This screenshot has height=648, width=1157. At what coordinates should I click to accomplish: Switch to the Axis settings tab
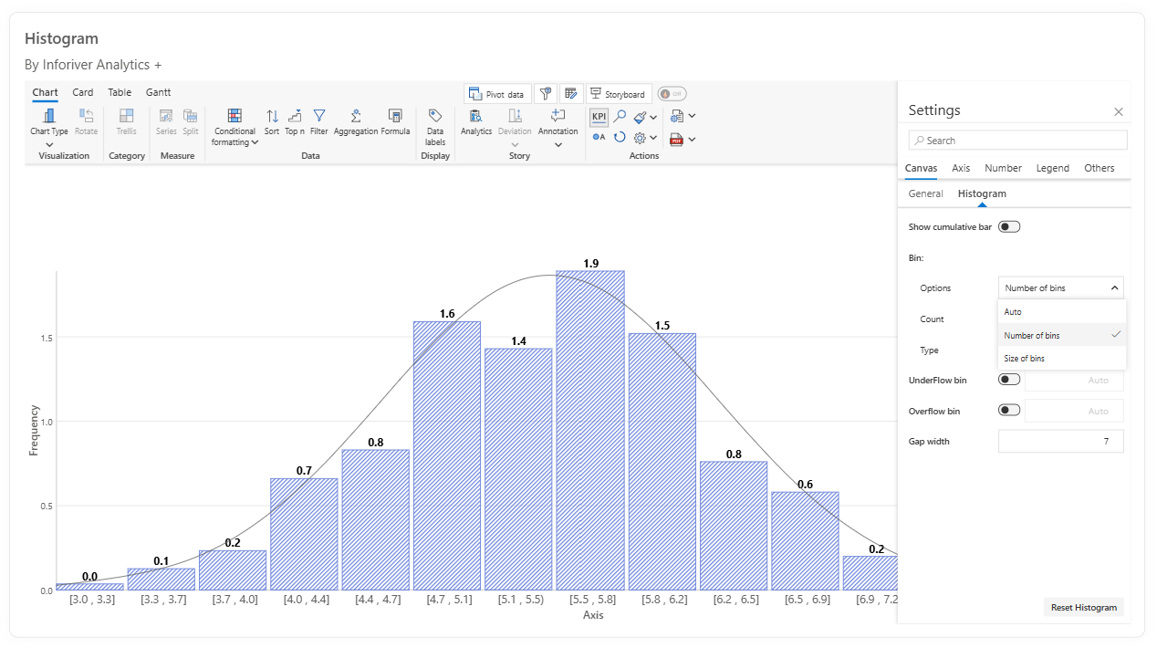point(961,168)
